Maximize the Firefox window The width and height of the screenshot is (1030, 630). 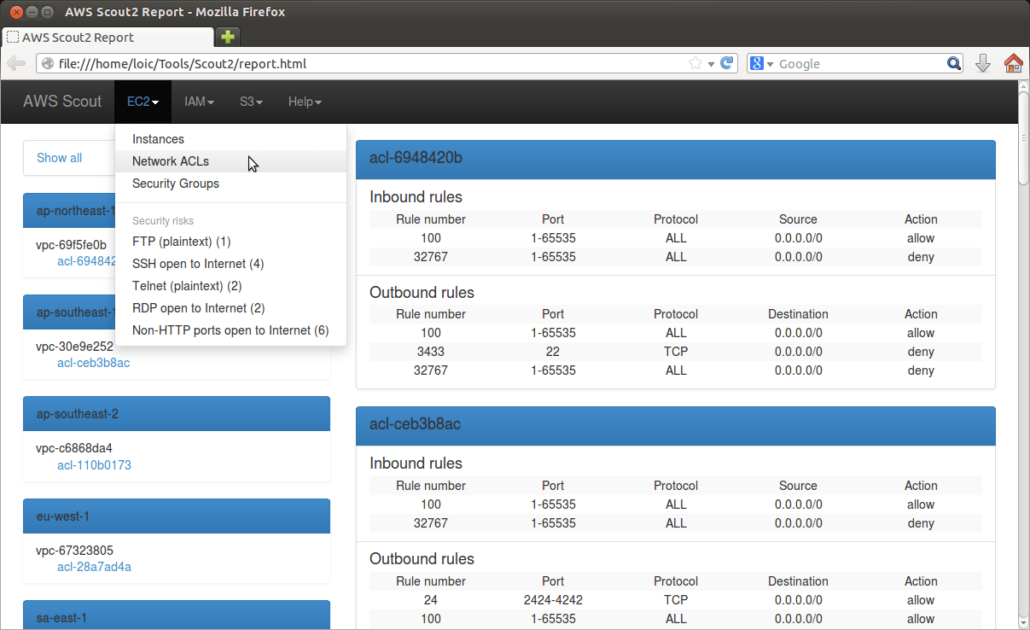47,12
